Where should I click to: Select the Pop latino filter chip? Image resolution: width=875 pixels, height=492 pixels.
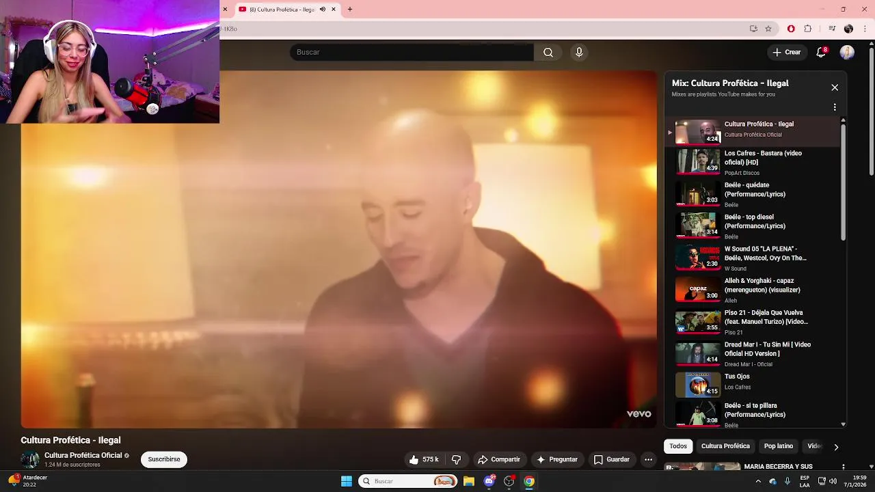click(779, 446)
